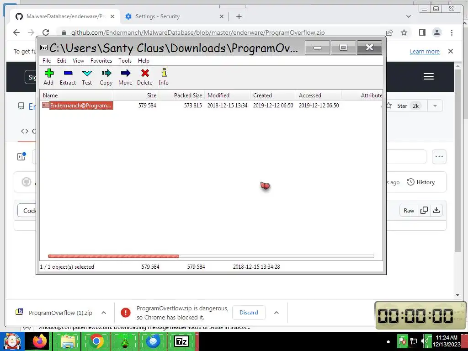Download raw file from GitHub
The image size is (468, 351).
click(436, 210)
